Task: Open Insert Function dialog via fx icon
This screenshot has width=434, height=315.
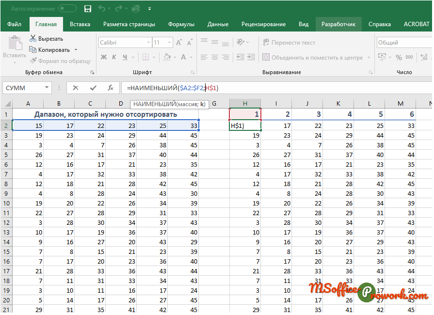Action: (x=111, y=88)
